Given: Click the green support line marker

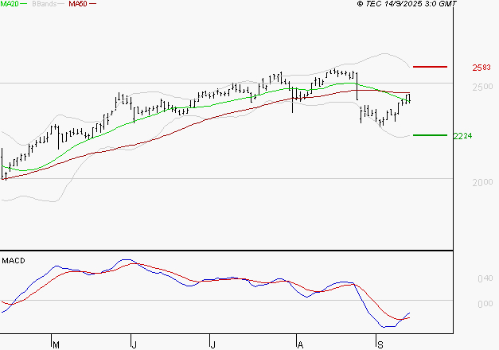Looking at the screenshot, I should point(431,135).
